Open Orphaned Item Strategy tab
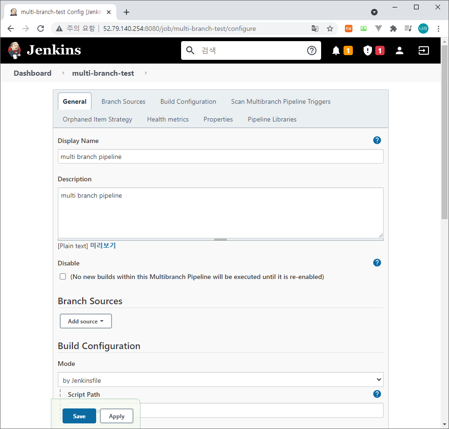Viewport: 449px width, 429px height. [98, 119]
